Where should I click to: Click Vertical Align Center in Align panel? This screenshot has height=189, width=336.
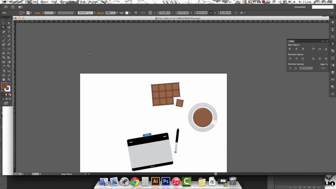click(320, 49)
